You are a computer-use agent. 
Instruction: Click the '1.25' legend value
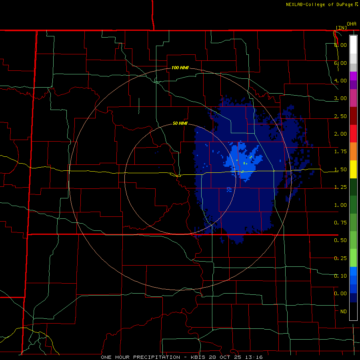click(340, 187)
